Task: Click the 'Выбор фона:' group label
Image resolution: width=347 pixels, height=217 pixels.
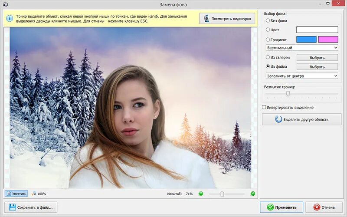Action: click(x=275, y=13)
